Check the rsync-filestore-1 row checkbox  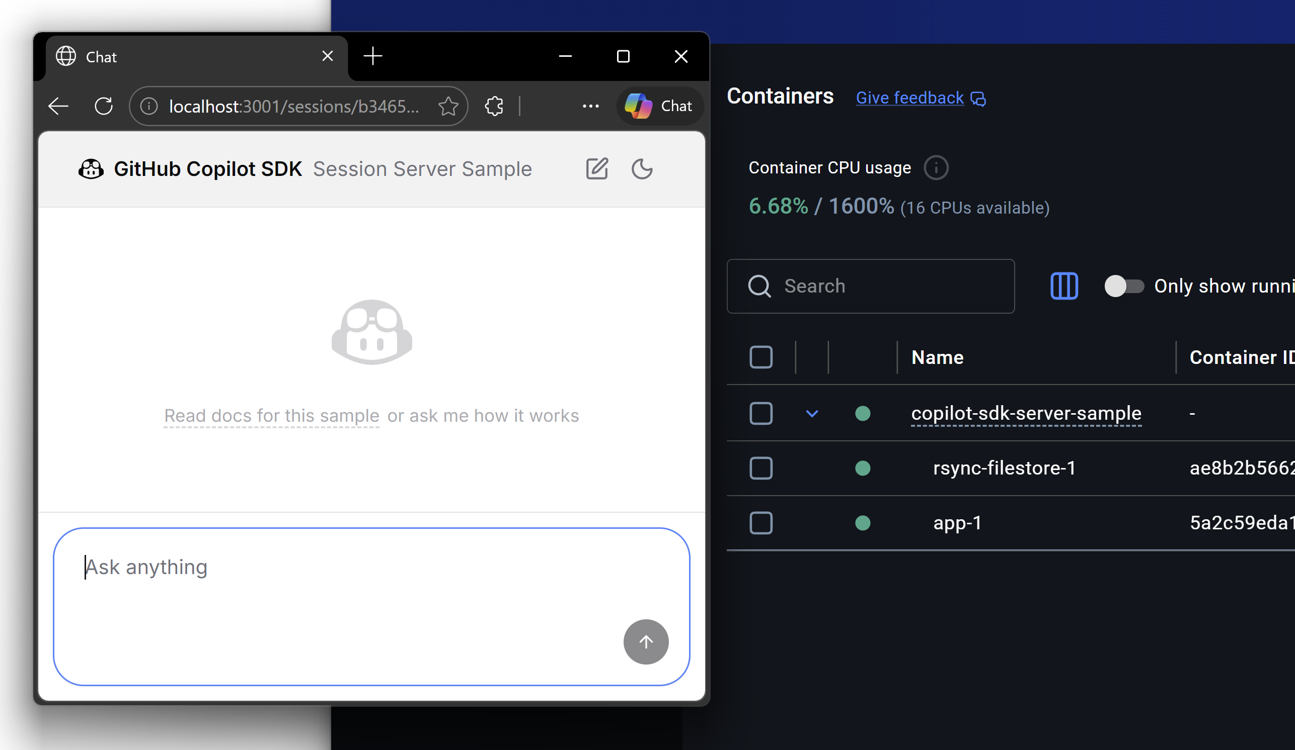tap(760, 468)
